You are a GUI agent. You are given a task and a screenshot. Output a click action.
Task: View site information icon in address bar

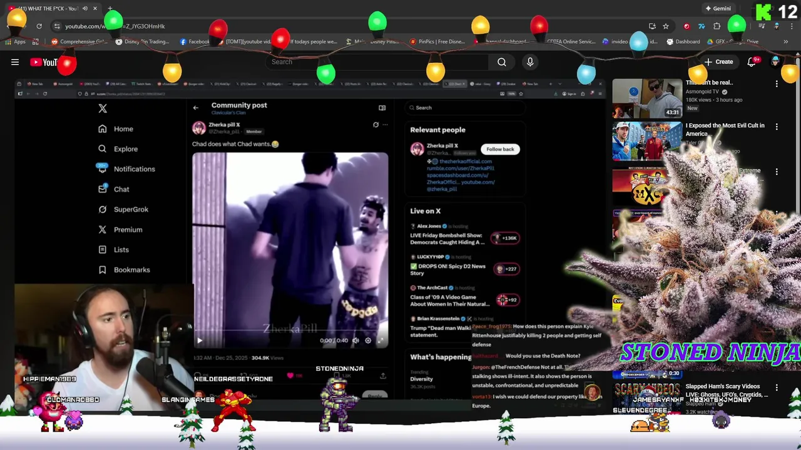coord(57,26)
